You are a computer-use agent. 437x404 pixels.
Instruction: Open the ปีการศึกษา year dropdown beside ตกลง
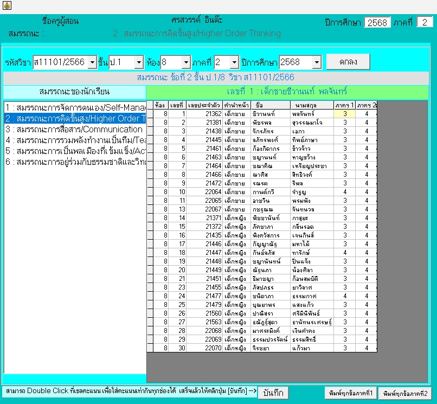(317, 62)
